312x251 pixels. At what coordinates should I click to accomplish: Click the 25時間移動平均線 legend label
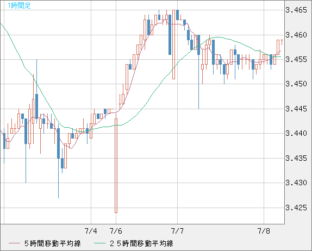pos(141,243)
